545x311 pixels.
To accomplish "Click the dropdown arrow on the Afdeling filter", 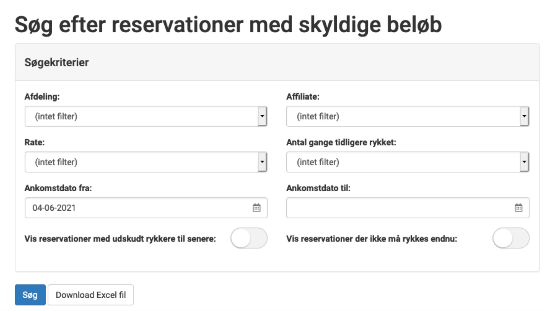I will click(x=262, y=116).
